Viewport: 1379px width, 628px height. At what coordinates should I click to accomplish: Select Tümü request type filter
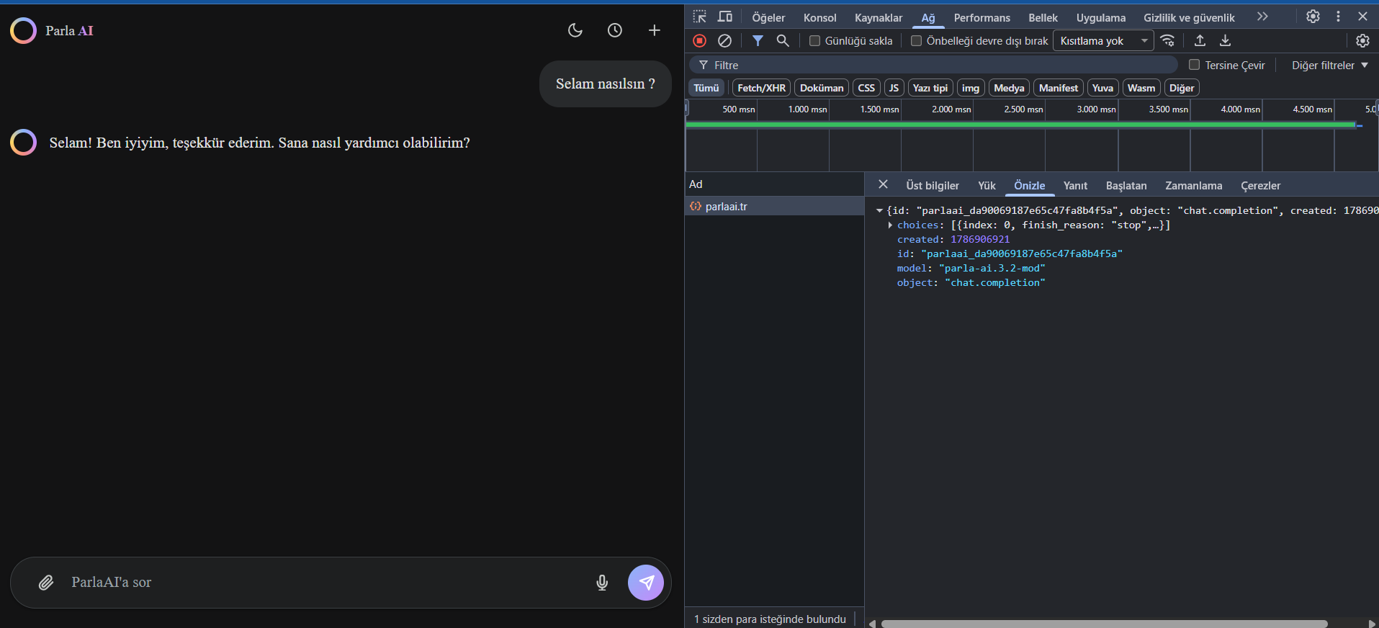click(706, 88)
